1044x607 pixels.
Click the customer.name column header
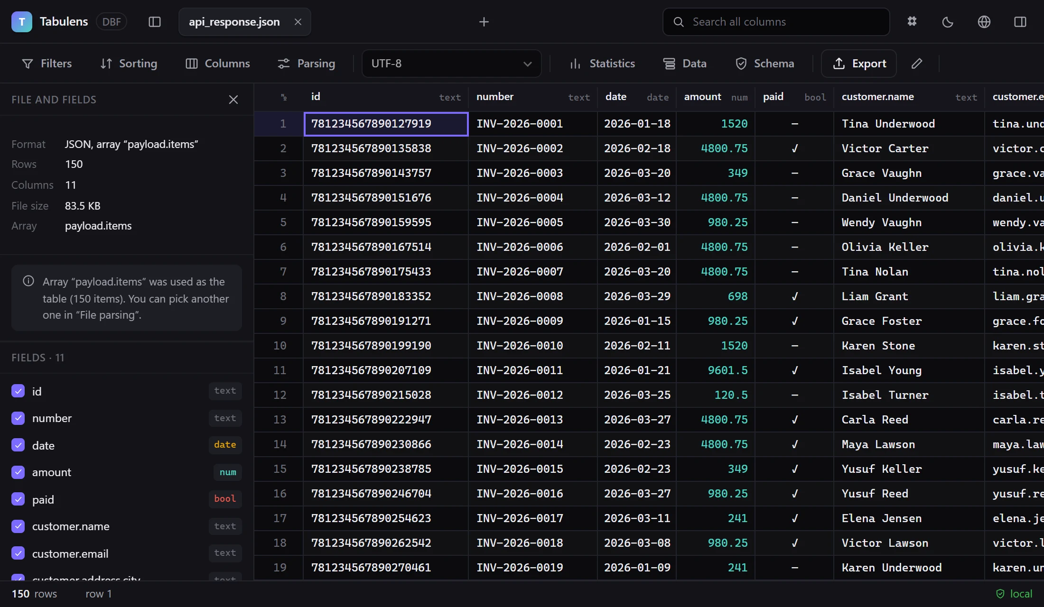pyautogui.click(x=909, y=97)
